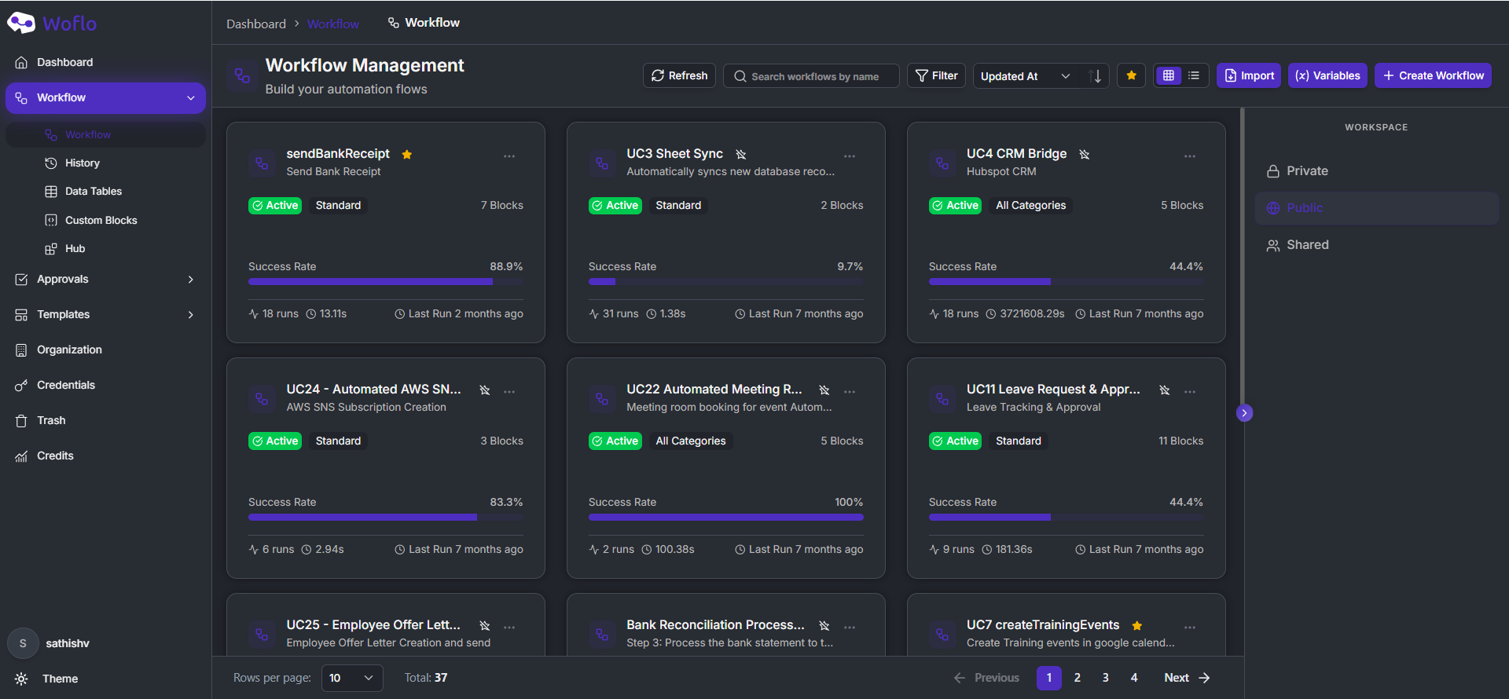Collapse the Workflow sidebar section
Image resolution: width=1509 pixels, height=699 pixels.
190,98
